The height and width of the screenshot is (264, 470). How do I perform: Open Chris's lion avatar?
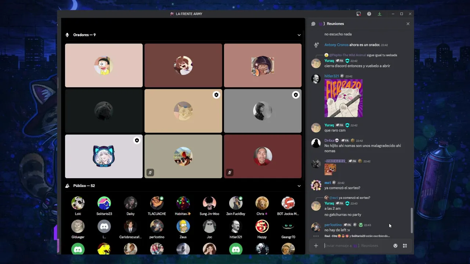pos(262,203)
